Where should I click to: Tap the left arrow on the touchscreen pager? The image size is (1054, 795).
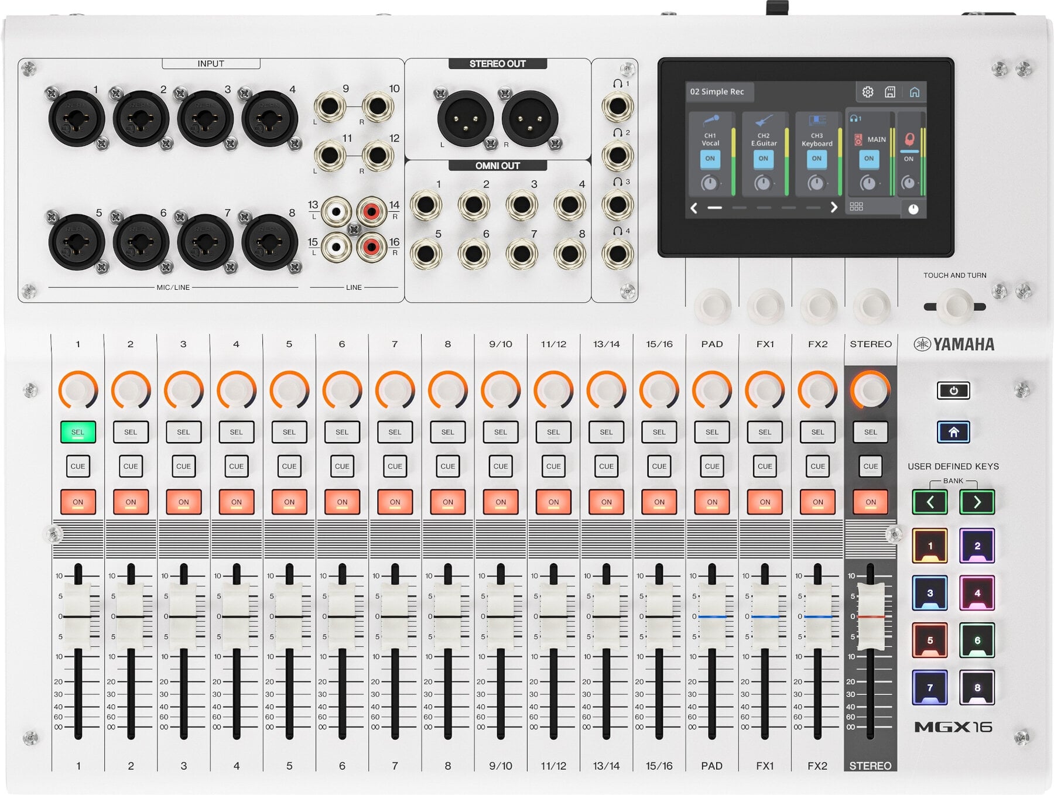click(x=693, y=207)
